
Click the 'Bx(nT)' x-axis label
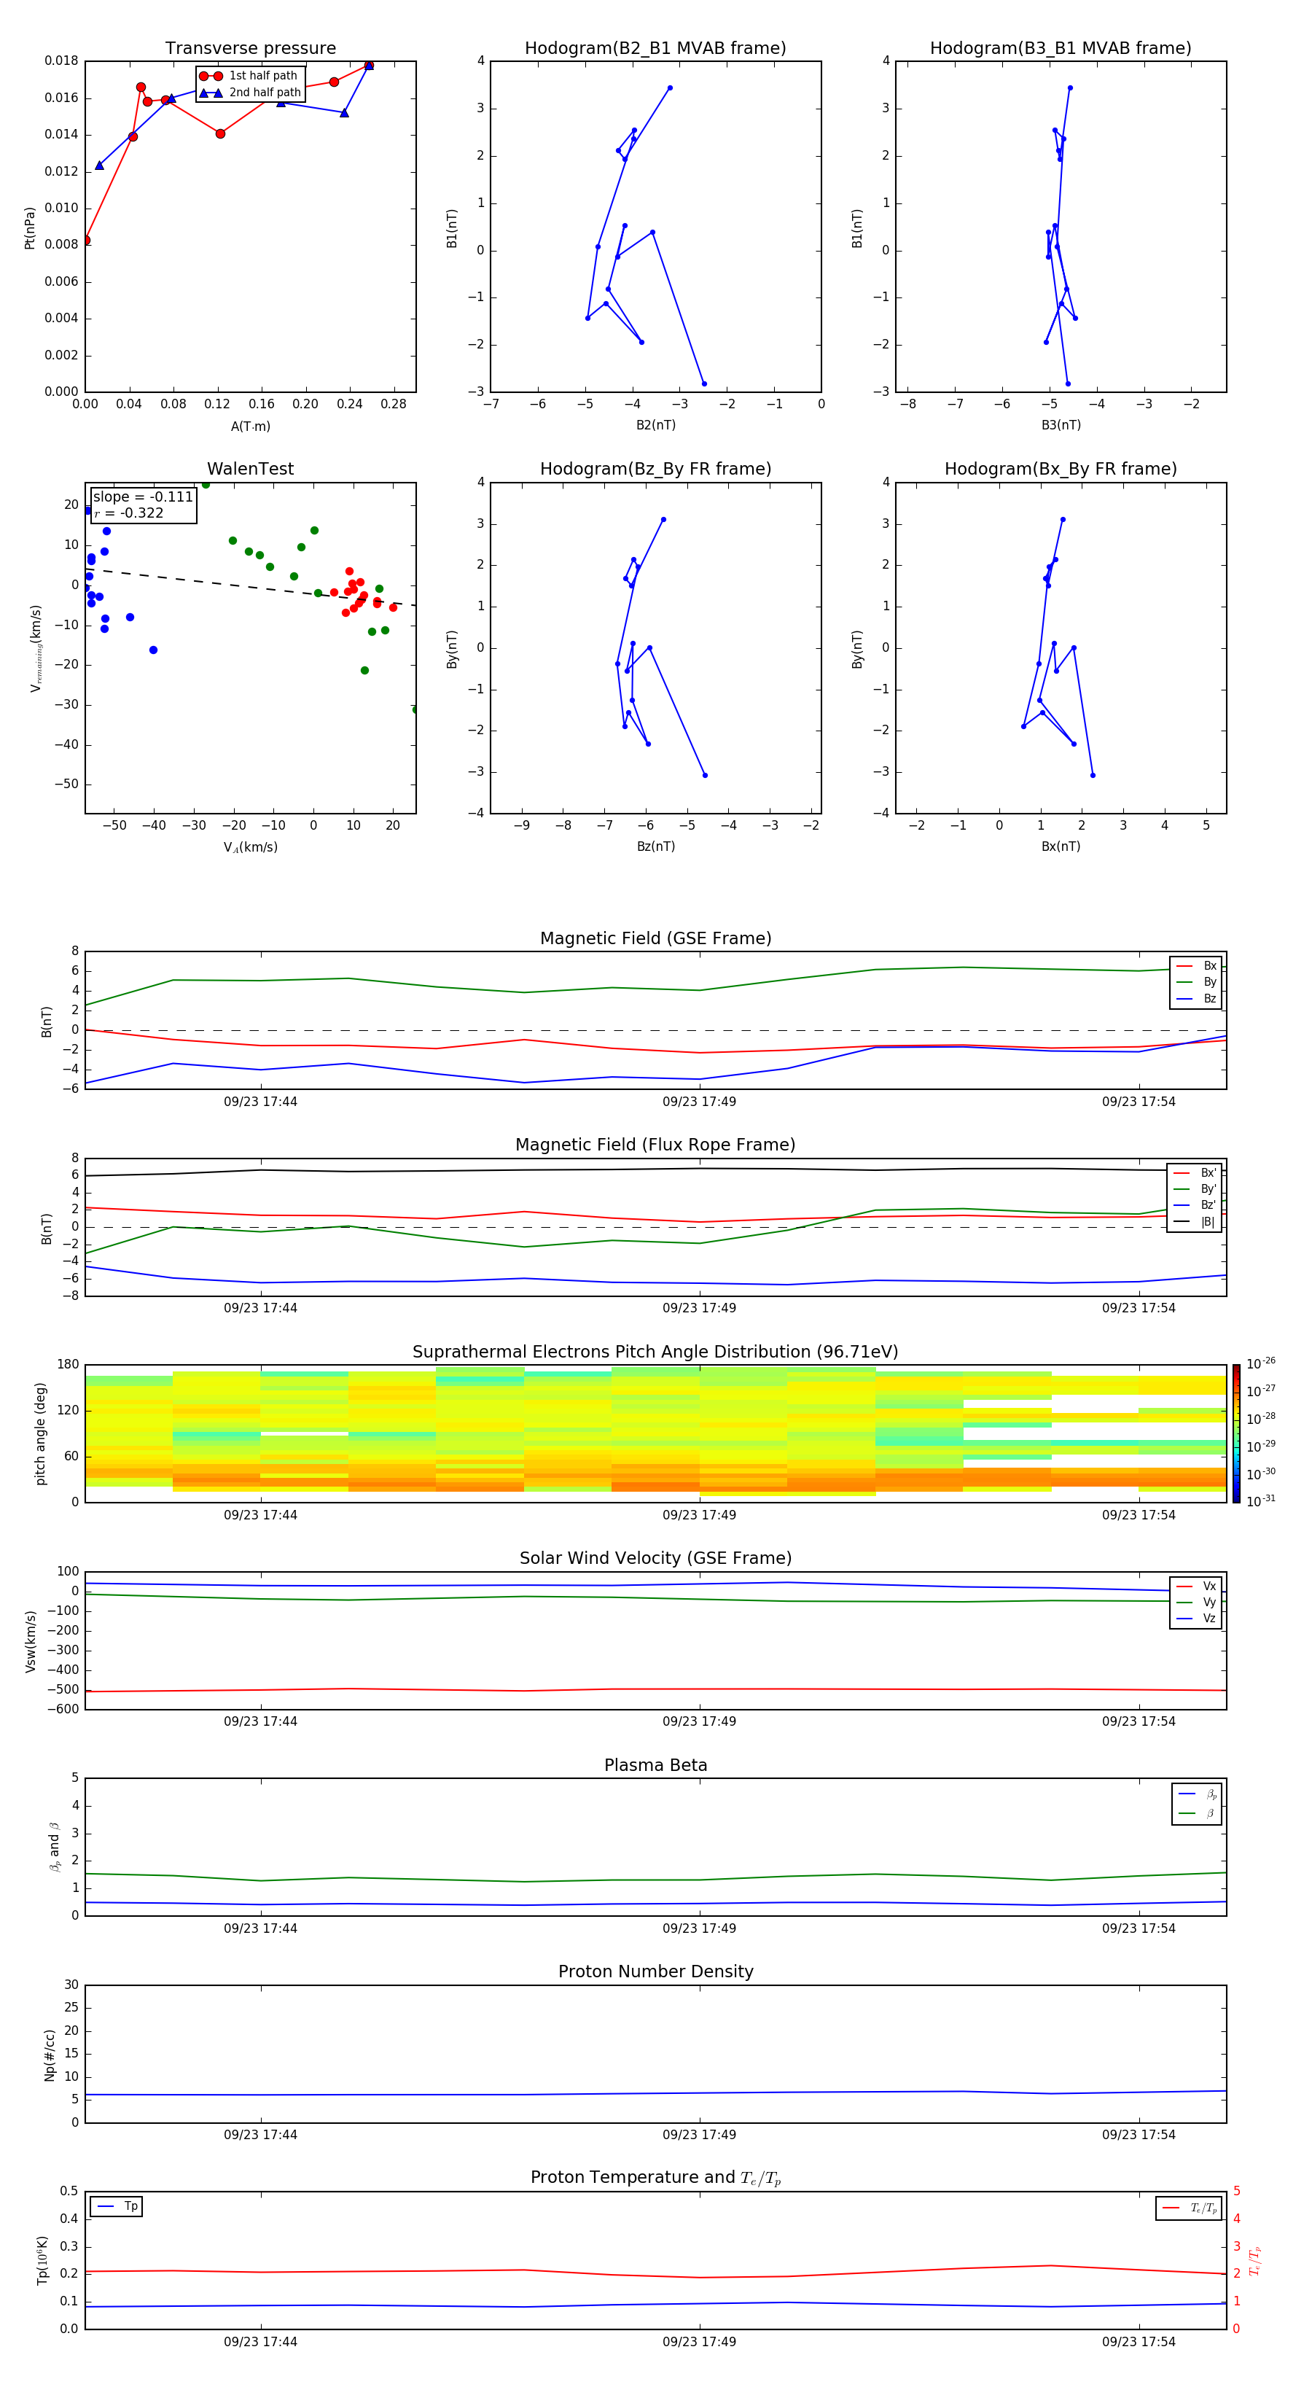pos(1061,846)
